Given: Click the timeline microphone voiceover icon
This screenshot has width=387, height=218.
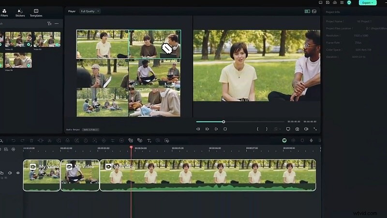Looking at the screenshot, I should 311,140.
